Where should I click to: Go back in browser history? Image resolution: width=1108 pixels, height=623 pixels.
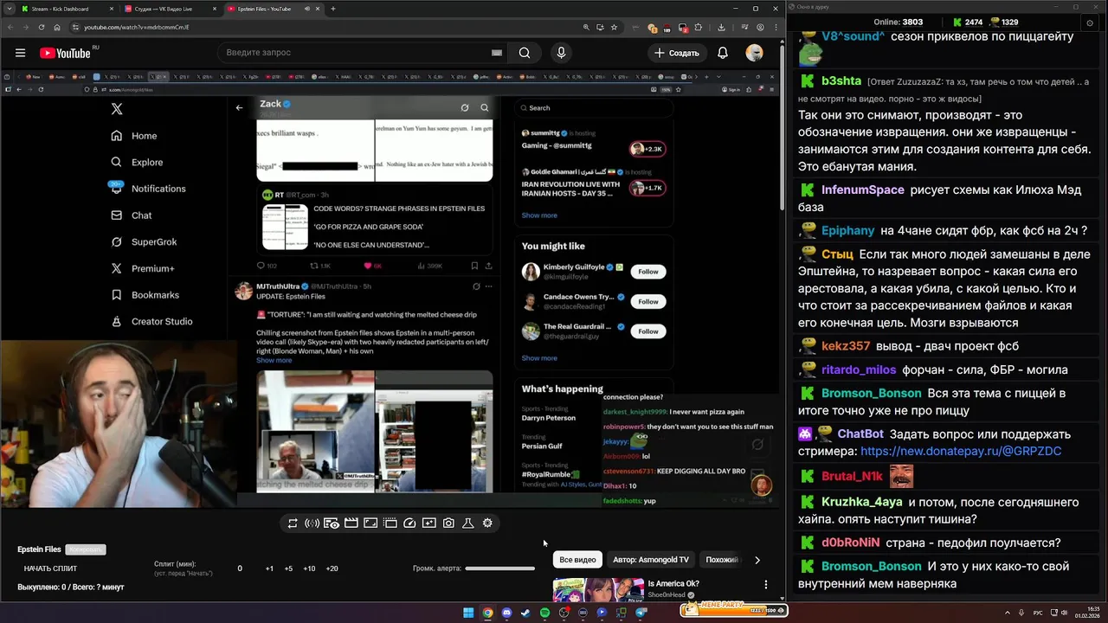[x=10, y=27]
